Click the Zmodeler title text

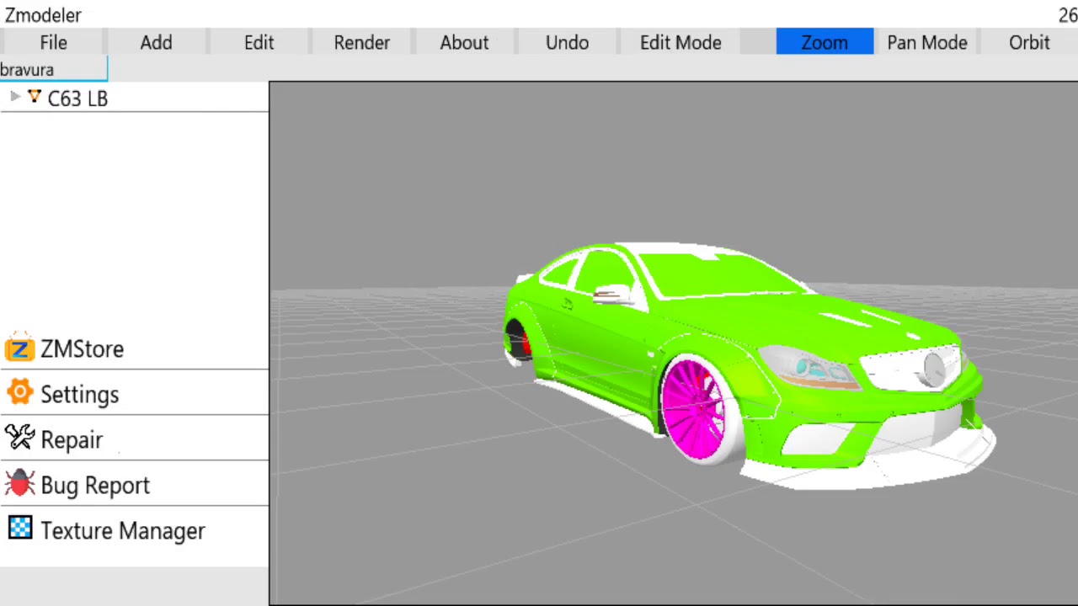point(43,14)
